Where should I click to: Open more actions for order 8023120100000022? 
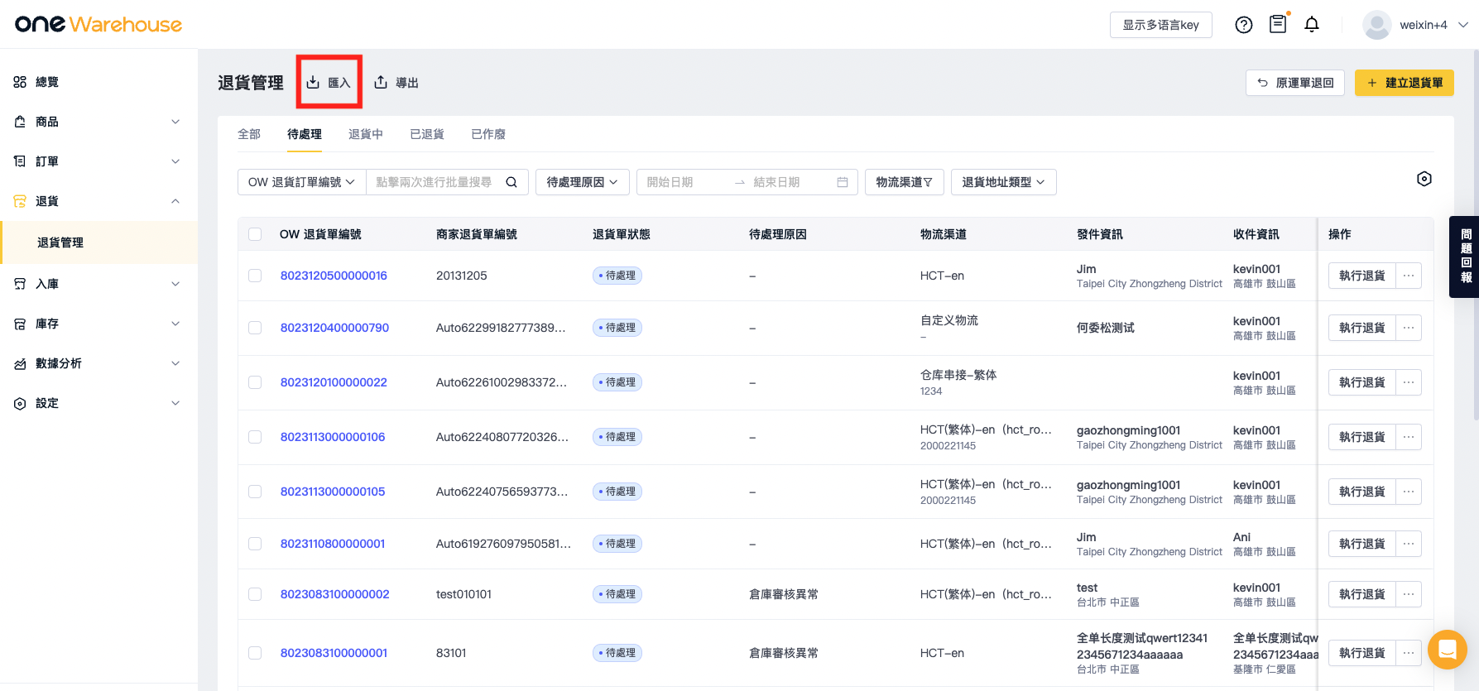coord(1409,382)
